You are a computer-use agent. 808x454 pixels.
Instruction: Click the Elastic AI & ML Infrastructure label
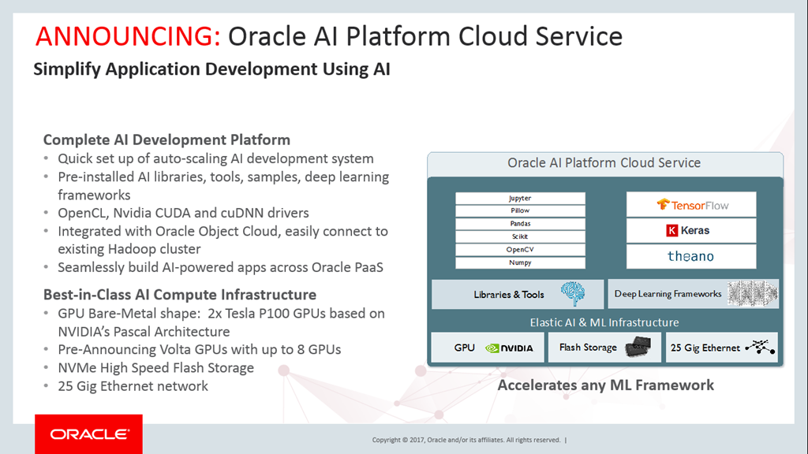(604, 322)
